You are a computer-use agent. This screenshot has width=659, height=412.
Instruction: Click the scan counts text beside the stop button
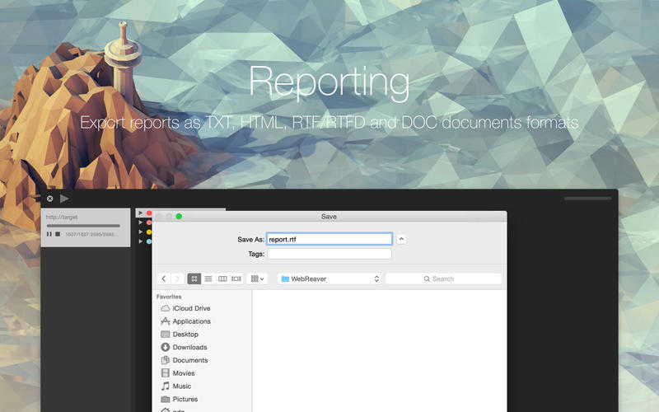coord(91,234)
